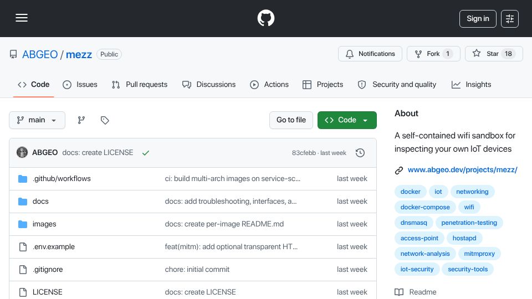532x299 pixels.
Task: Select the docker-compose topic tag
Action: click(x=425, y=207)
